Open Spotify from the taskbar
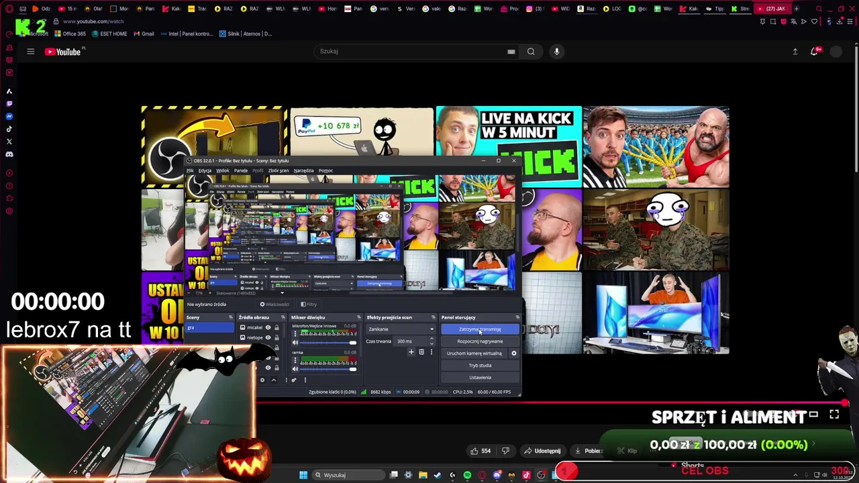Screen dimensions: 859x483 point(467,475)
